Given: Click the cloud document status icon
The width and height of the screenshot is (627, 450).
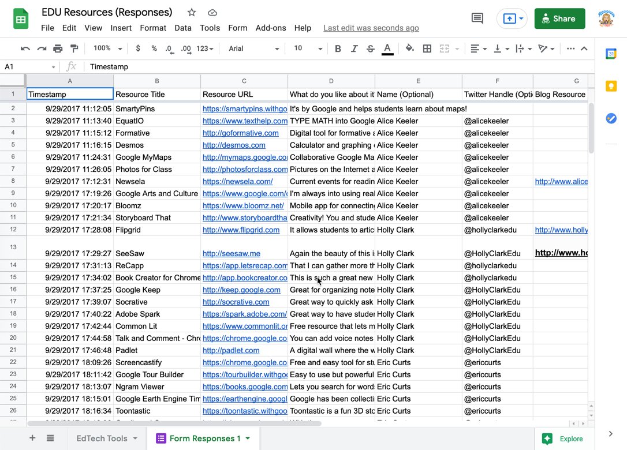Looking at the screenshot, I should [x=212, y=13].
